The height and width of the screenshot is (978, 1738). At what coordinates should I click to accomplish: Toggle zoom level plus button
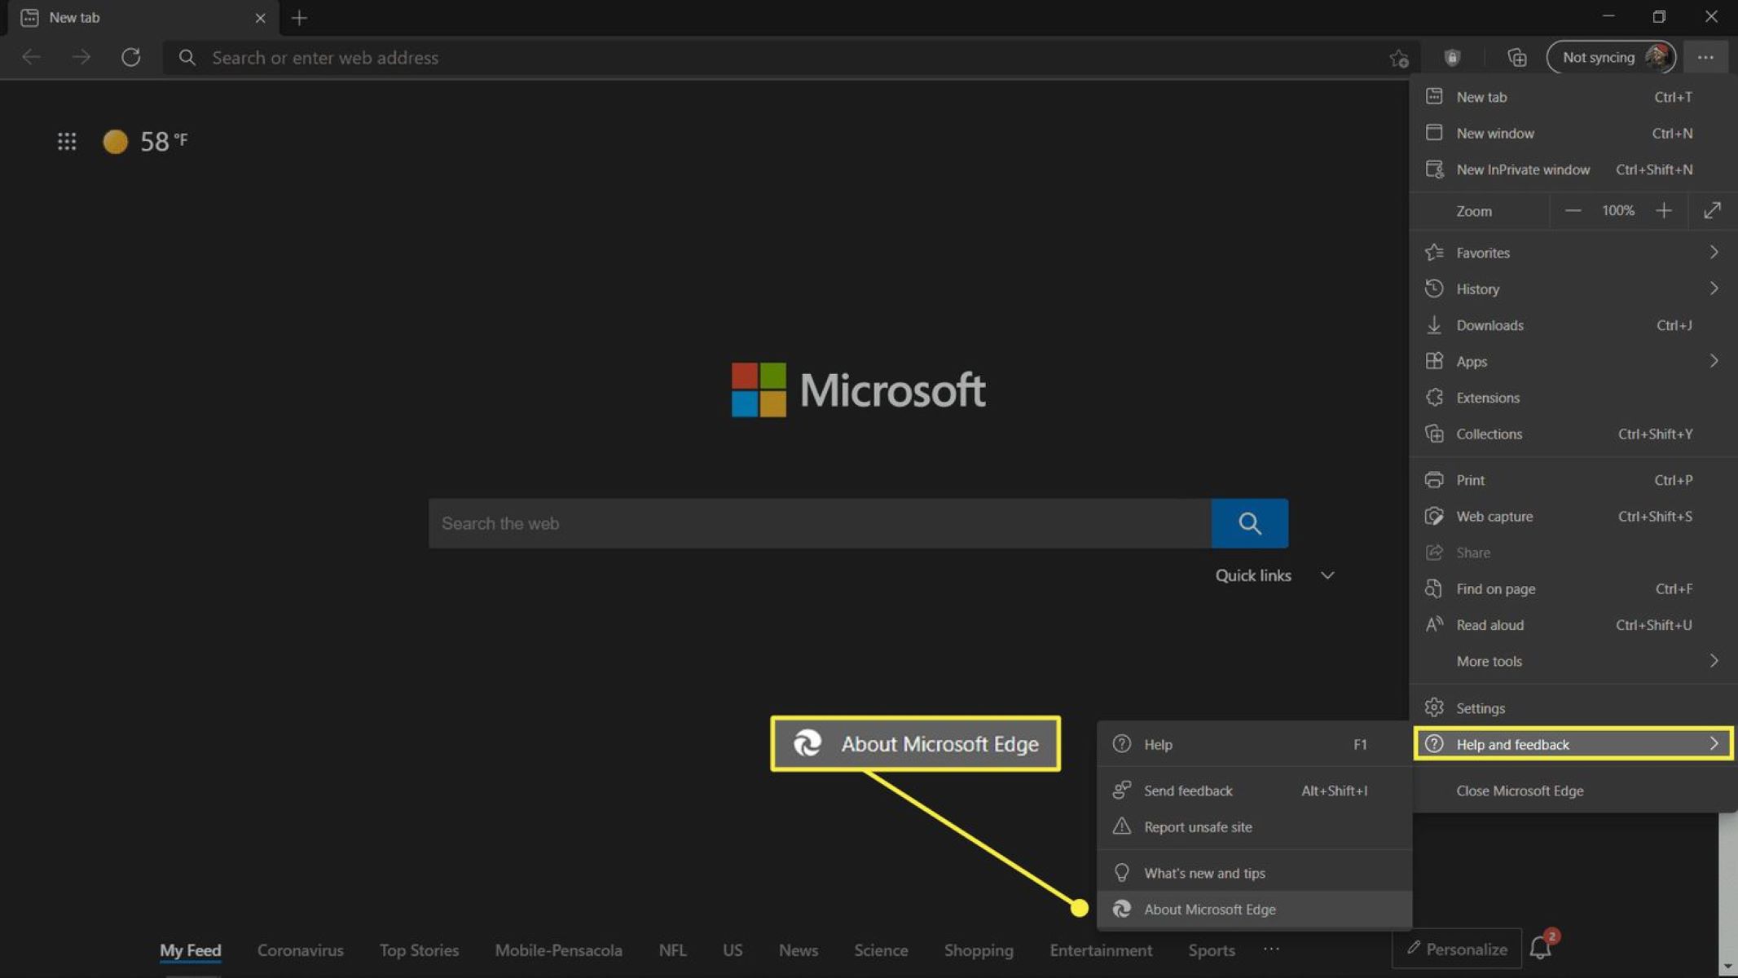pyautogui.click(x=1664, y=210)
